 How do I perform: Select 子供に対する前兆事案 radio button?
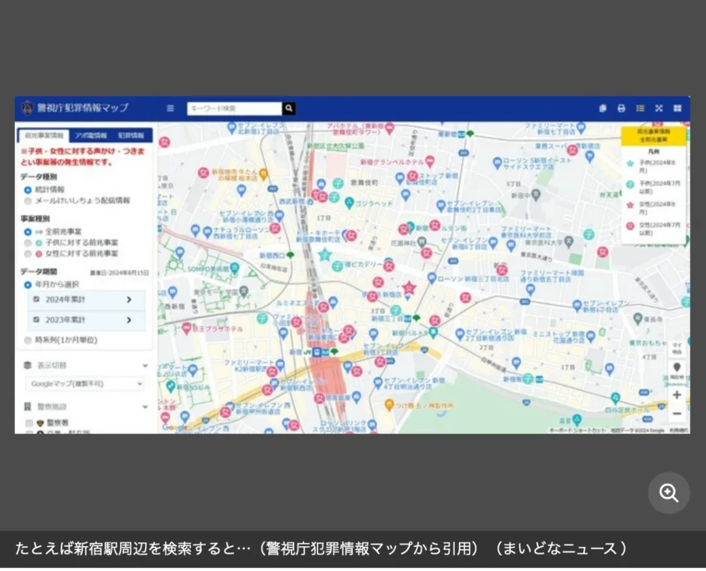(28, 243)
